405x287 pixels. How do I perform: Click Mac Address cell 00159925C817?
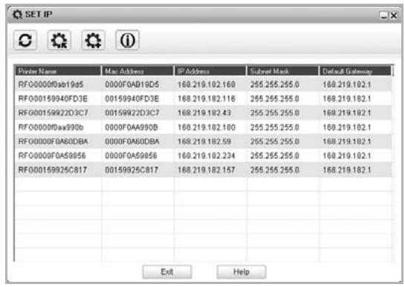pos(132,170)
